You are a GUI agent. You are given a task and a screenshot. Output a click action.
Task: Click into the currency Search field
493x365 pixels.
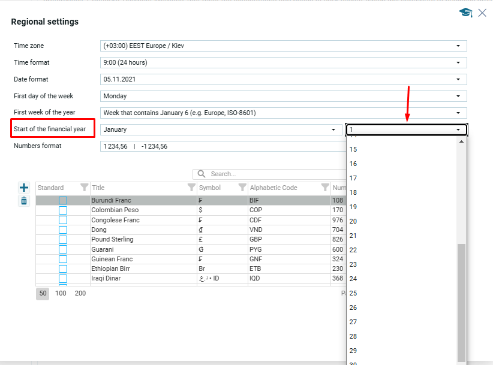pos(270,174)
